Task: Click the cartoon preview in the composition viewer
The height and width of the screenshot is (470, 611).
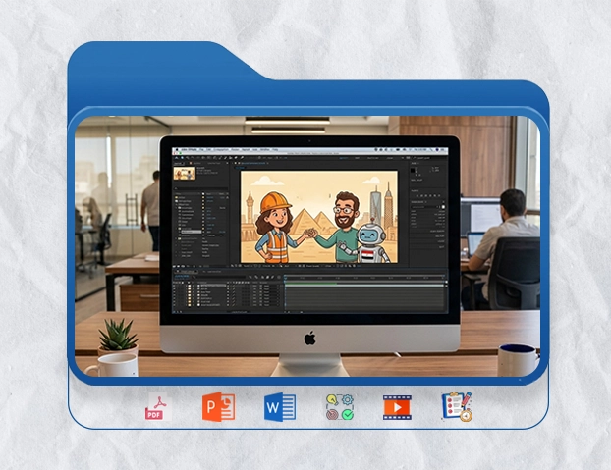Action: [319, 217]
